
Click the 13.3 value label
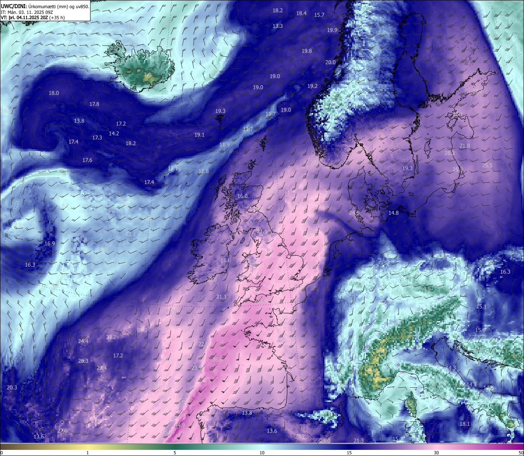click(x=278, y=26)
